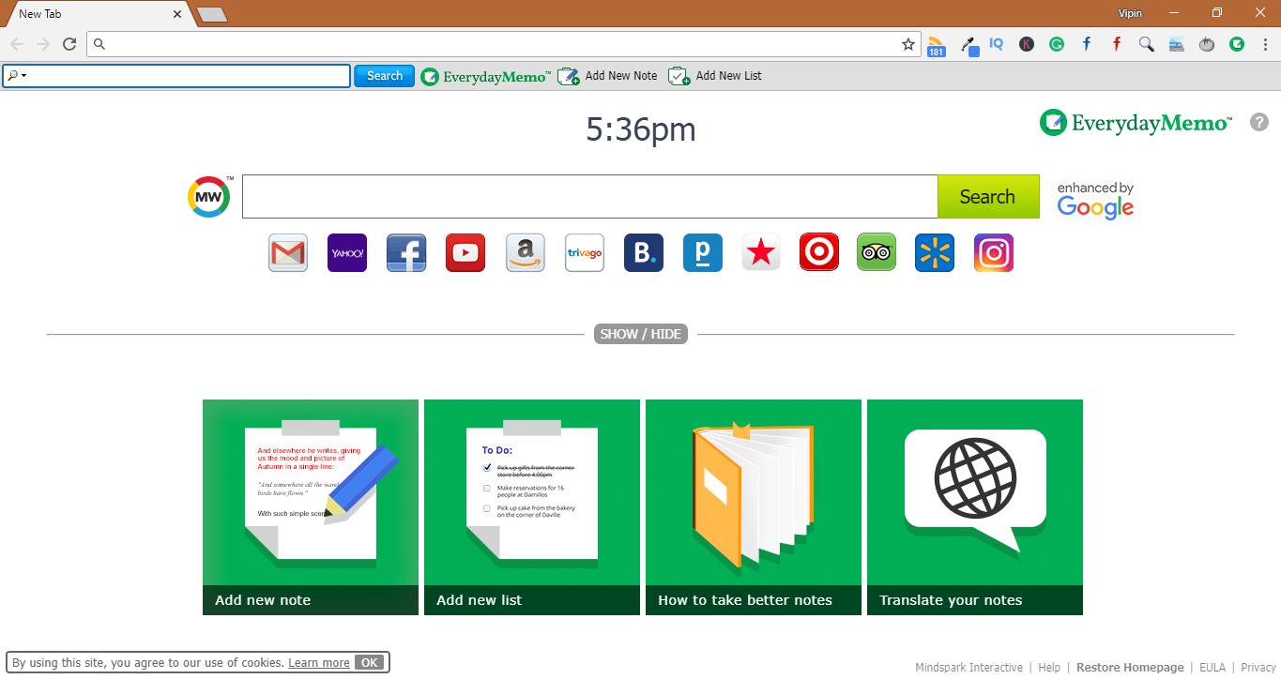Click the 'Learn more' cookies link

[x=318, y=661]
